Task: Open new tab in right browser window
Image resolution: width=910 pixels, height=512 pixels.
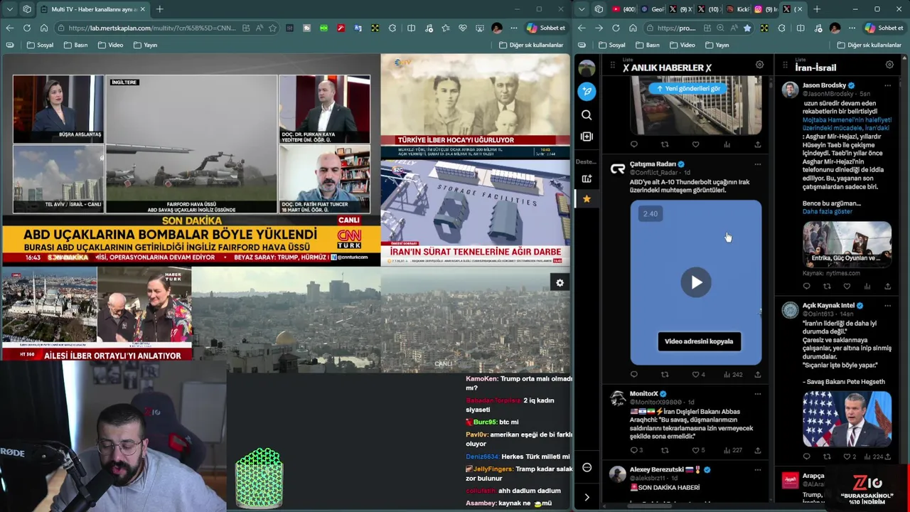Action: point(817,9)
